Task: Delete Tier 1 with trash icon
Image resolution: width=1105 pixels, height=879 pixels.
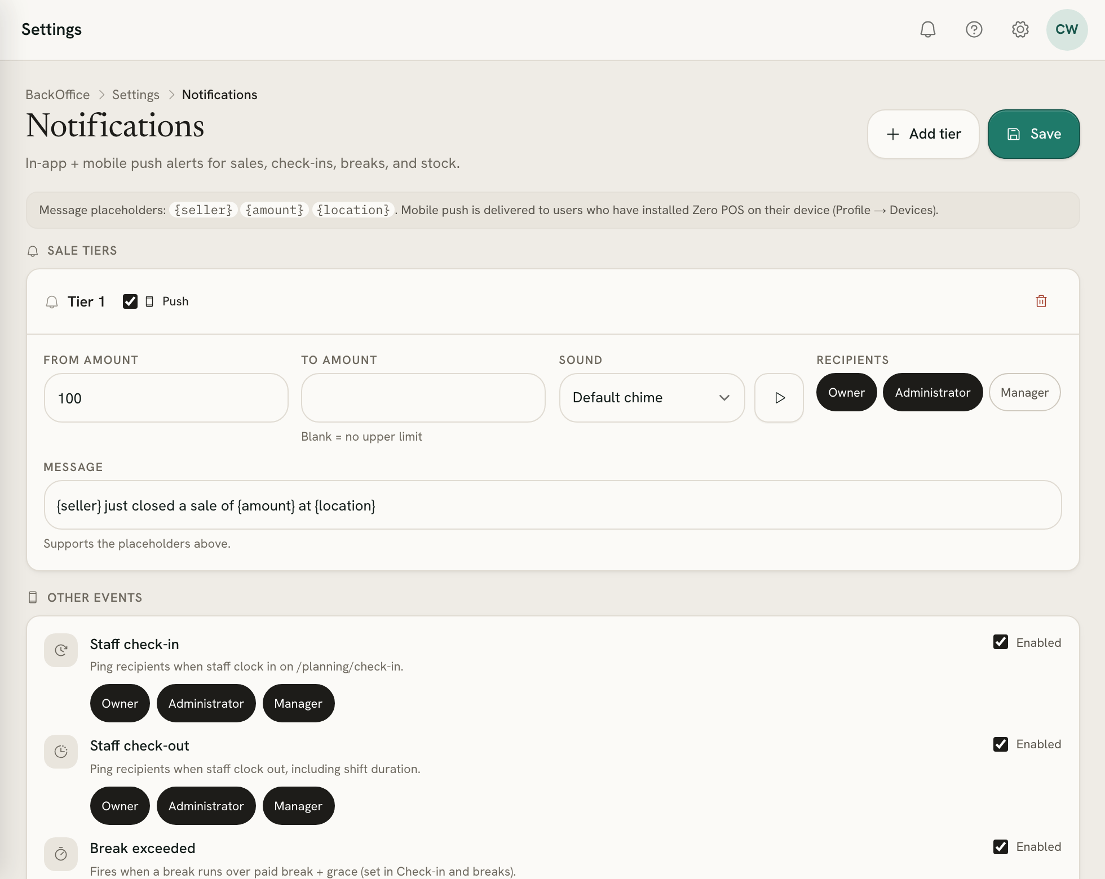Action: [1041, 301]
